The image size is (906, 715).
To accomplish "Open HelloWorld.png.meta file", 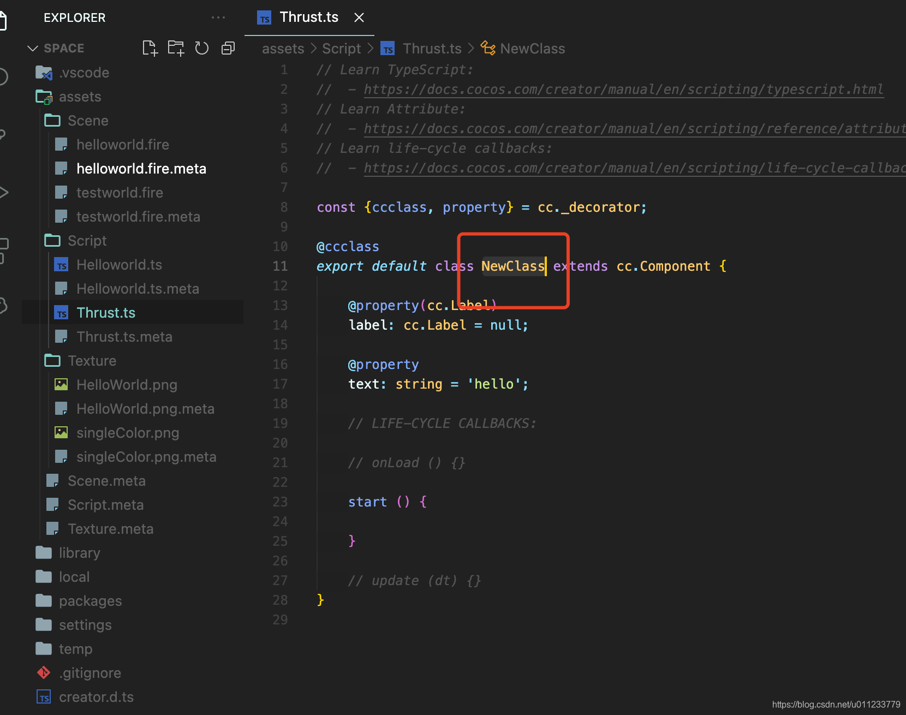I will (145, 409).
